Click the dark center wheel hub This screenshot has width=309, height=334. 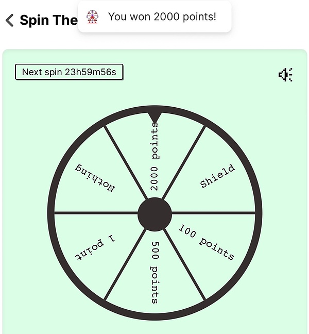tap(154, 213)
